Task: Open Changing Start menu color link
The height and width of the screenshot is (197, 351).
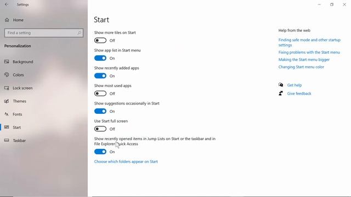Action: tap(301, 67)
